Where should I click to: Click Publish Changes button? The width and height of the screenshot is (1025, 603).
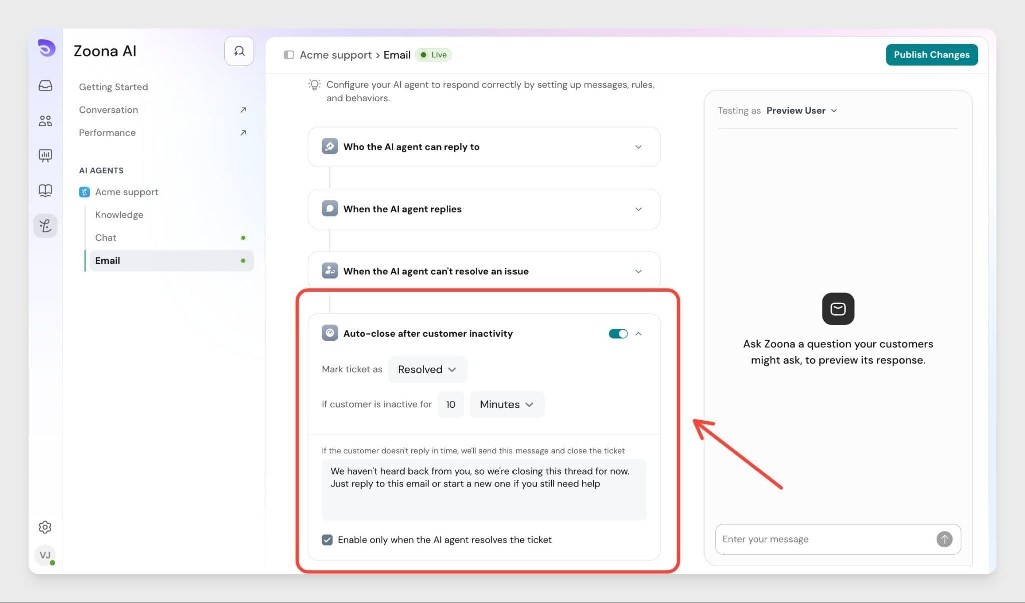[x=931, y=55]
